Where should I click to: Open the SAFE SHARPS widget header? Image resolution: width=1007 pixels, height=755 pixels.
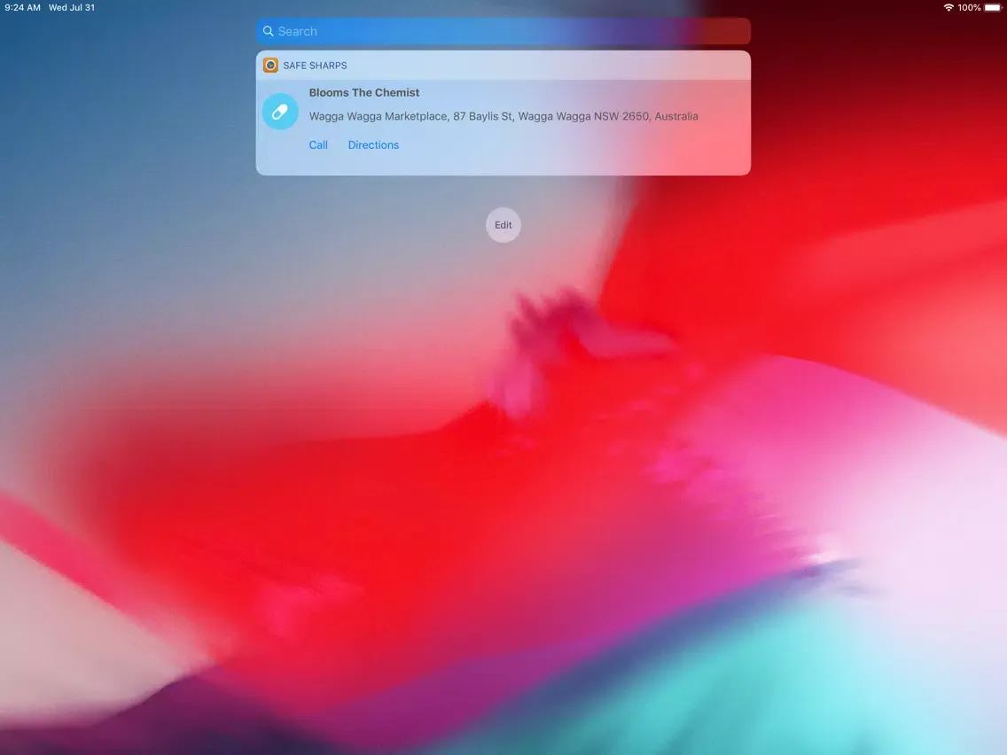pyautogui.click(x=503, y=65)
